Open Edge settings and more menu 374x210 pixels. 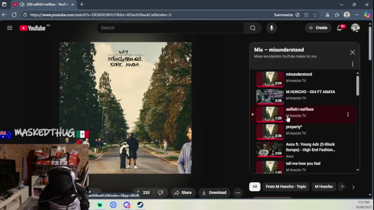point(357,15)
